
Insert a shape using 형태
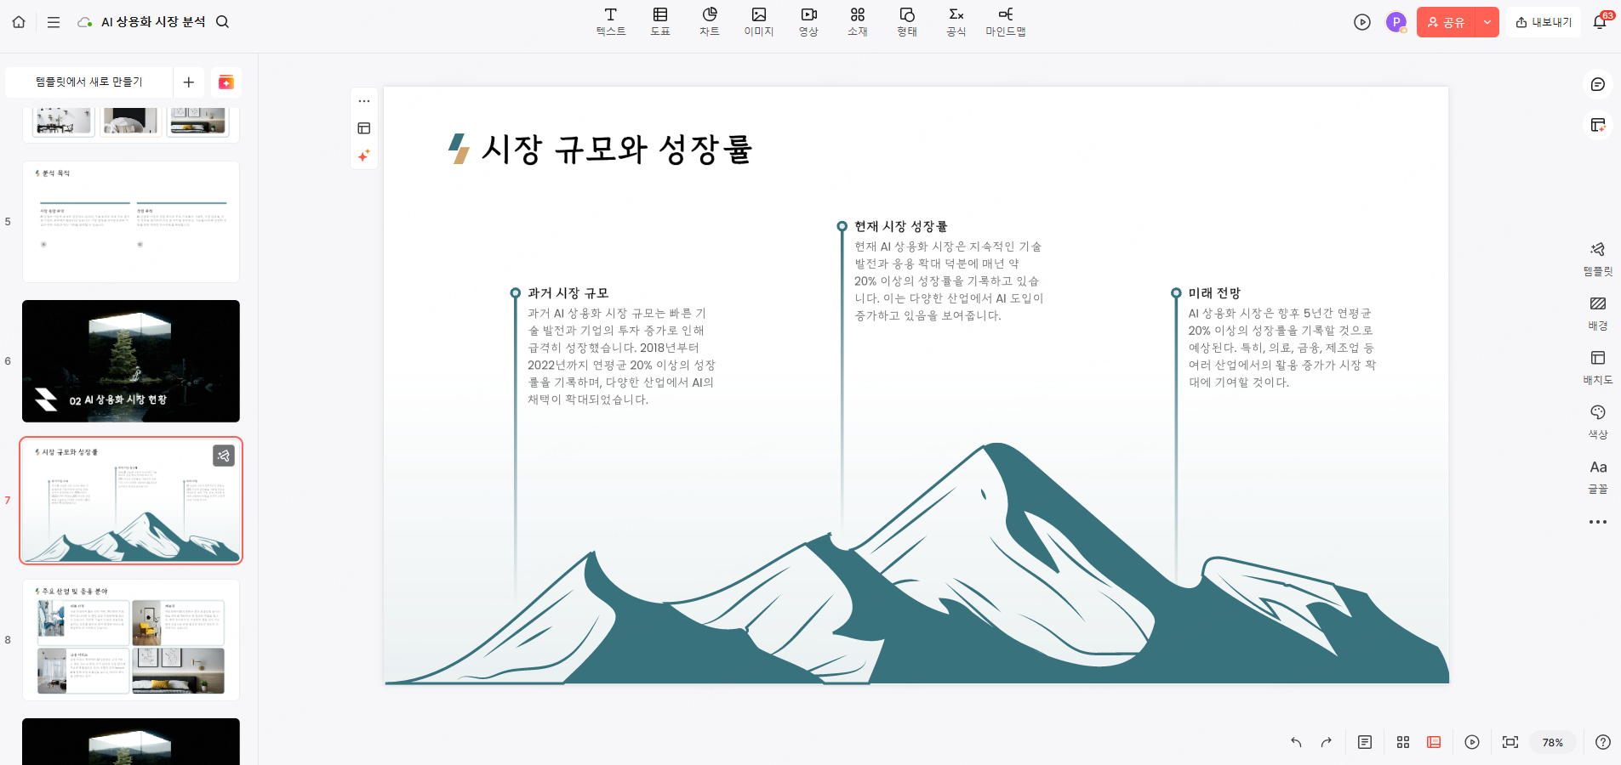(907, 22)
